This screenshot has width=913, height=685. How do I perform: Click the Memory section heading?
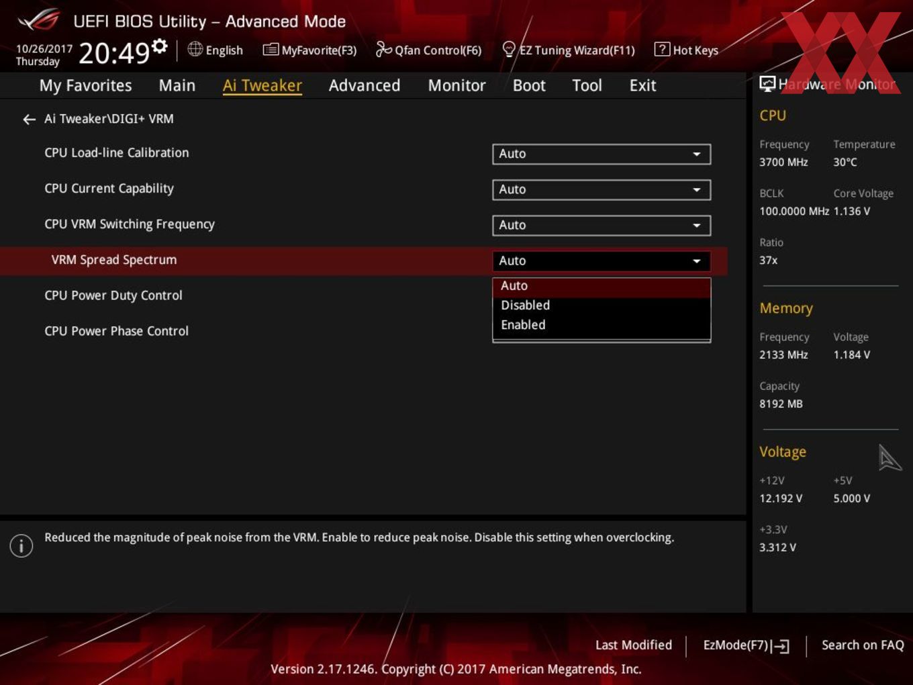pyautogui.click(x=786, y=308)
